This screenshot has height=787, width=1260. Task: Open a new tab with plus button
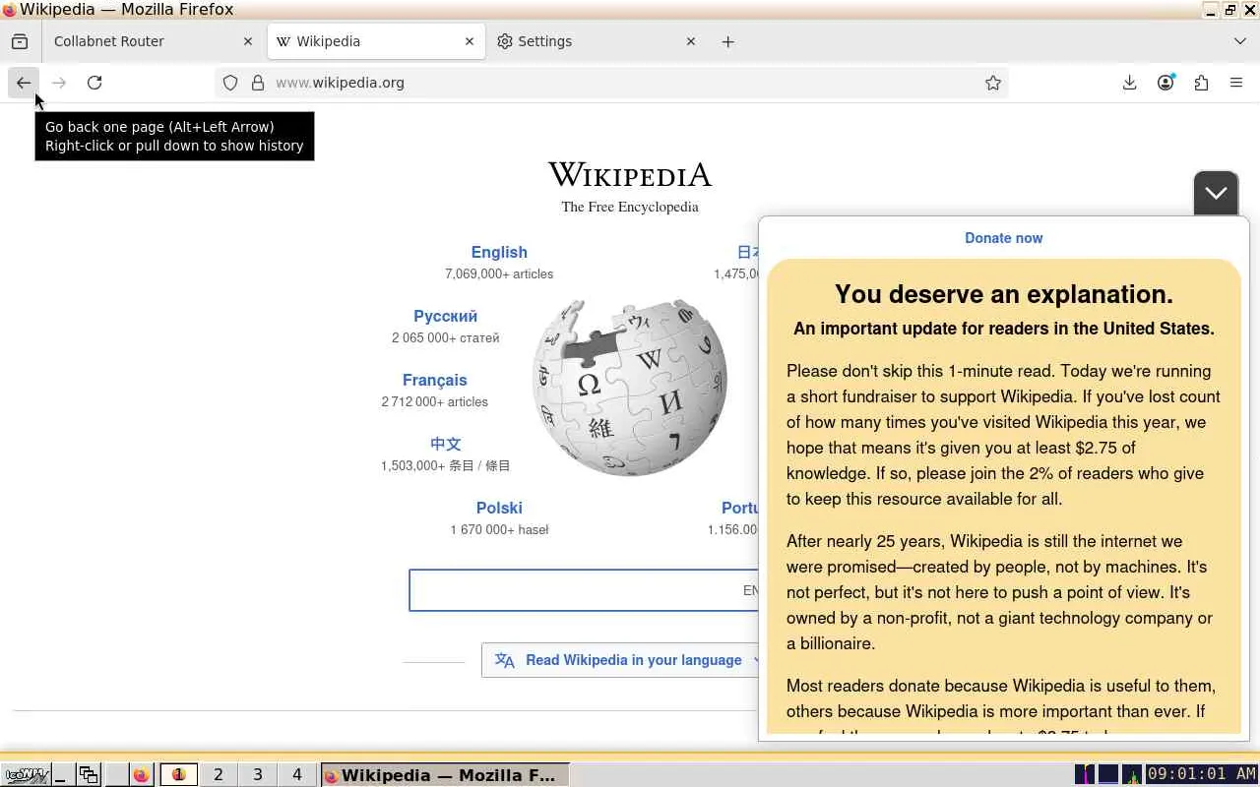[x=727, y=41]
